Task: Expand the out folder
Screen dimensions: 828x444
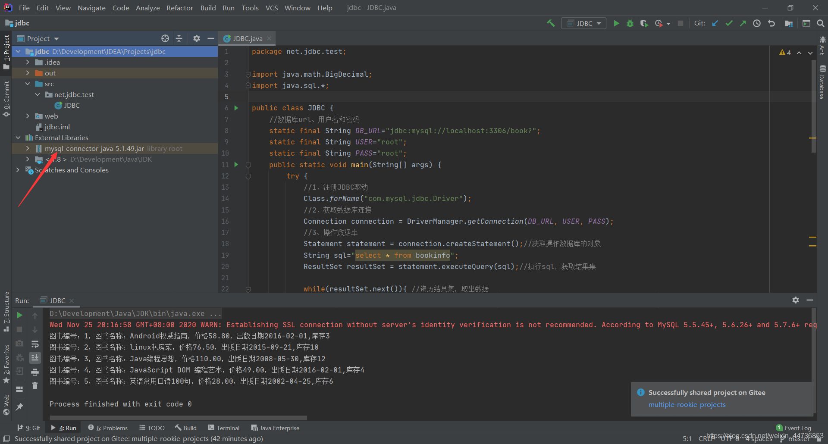Action: coord(28,73)
